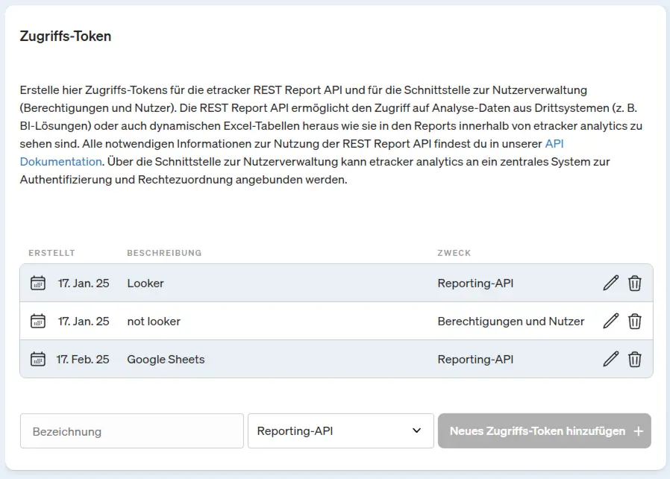Select the 'Google Sheets' description text
Screen dimensions: 670x479
pos(166,360)
